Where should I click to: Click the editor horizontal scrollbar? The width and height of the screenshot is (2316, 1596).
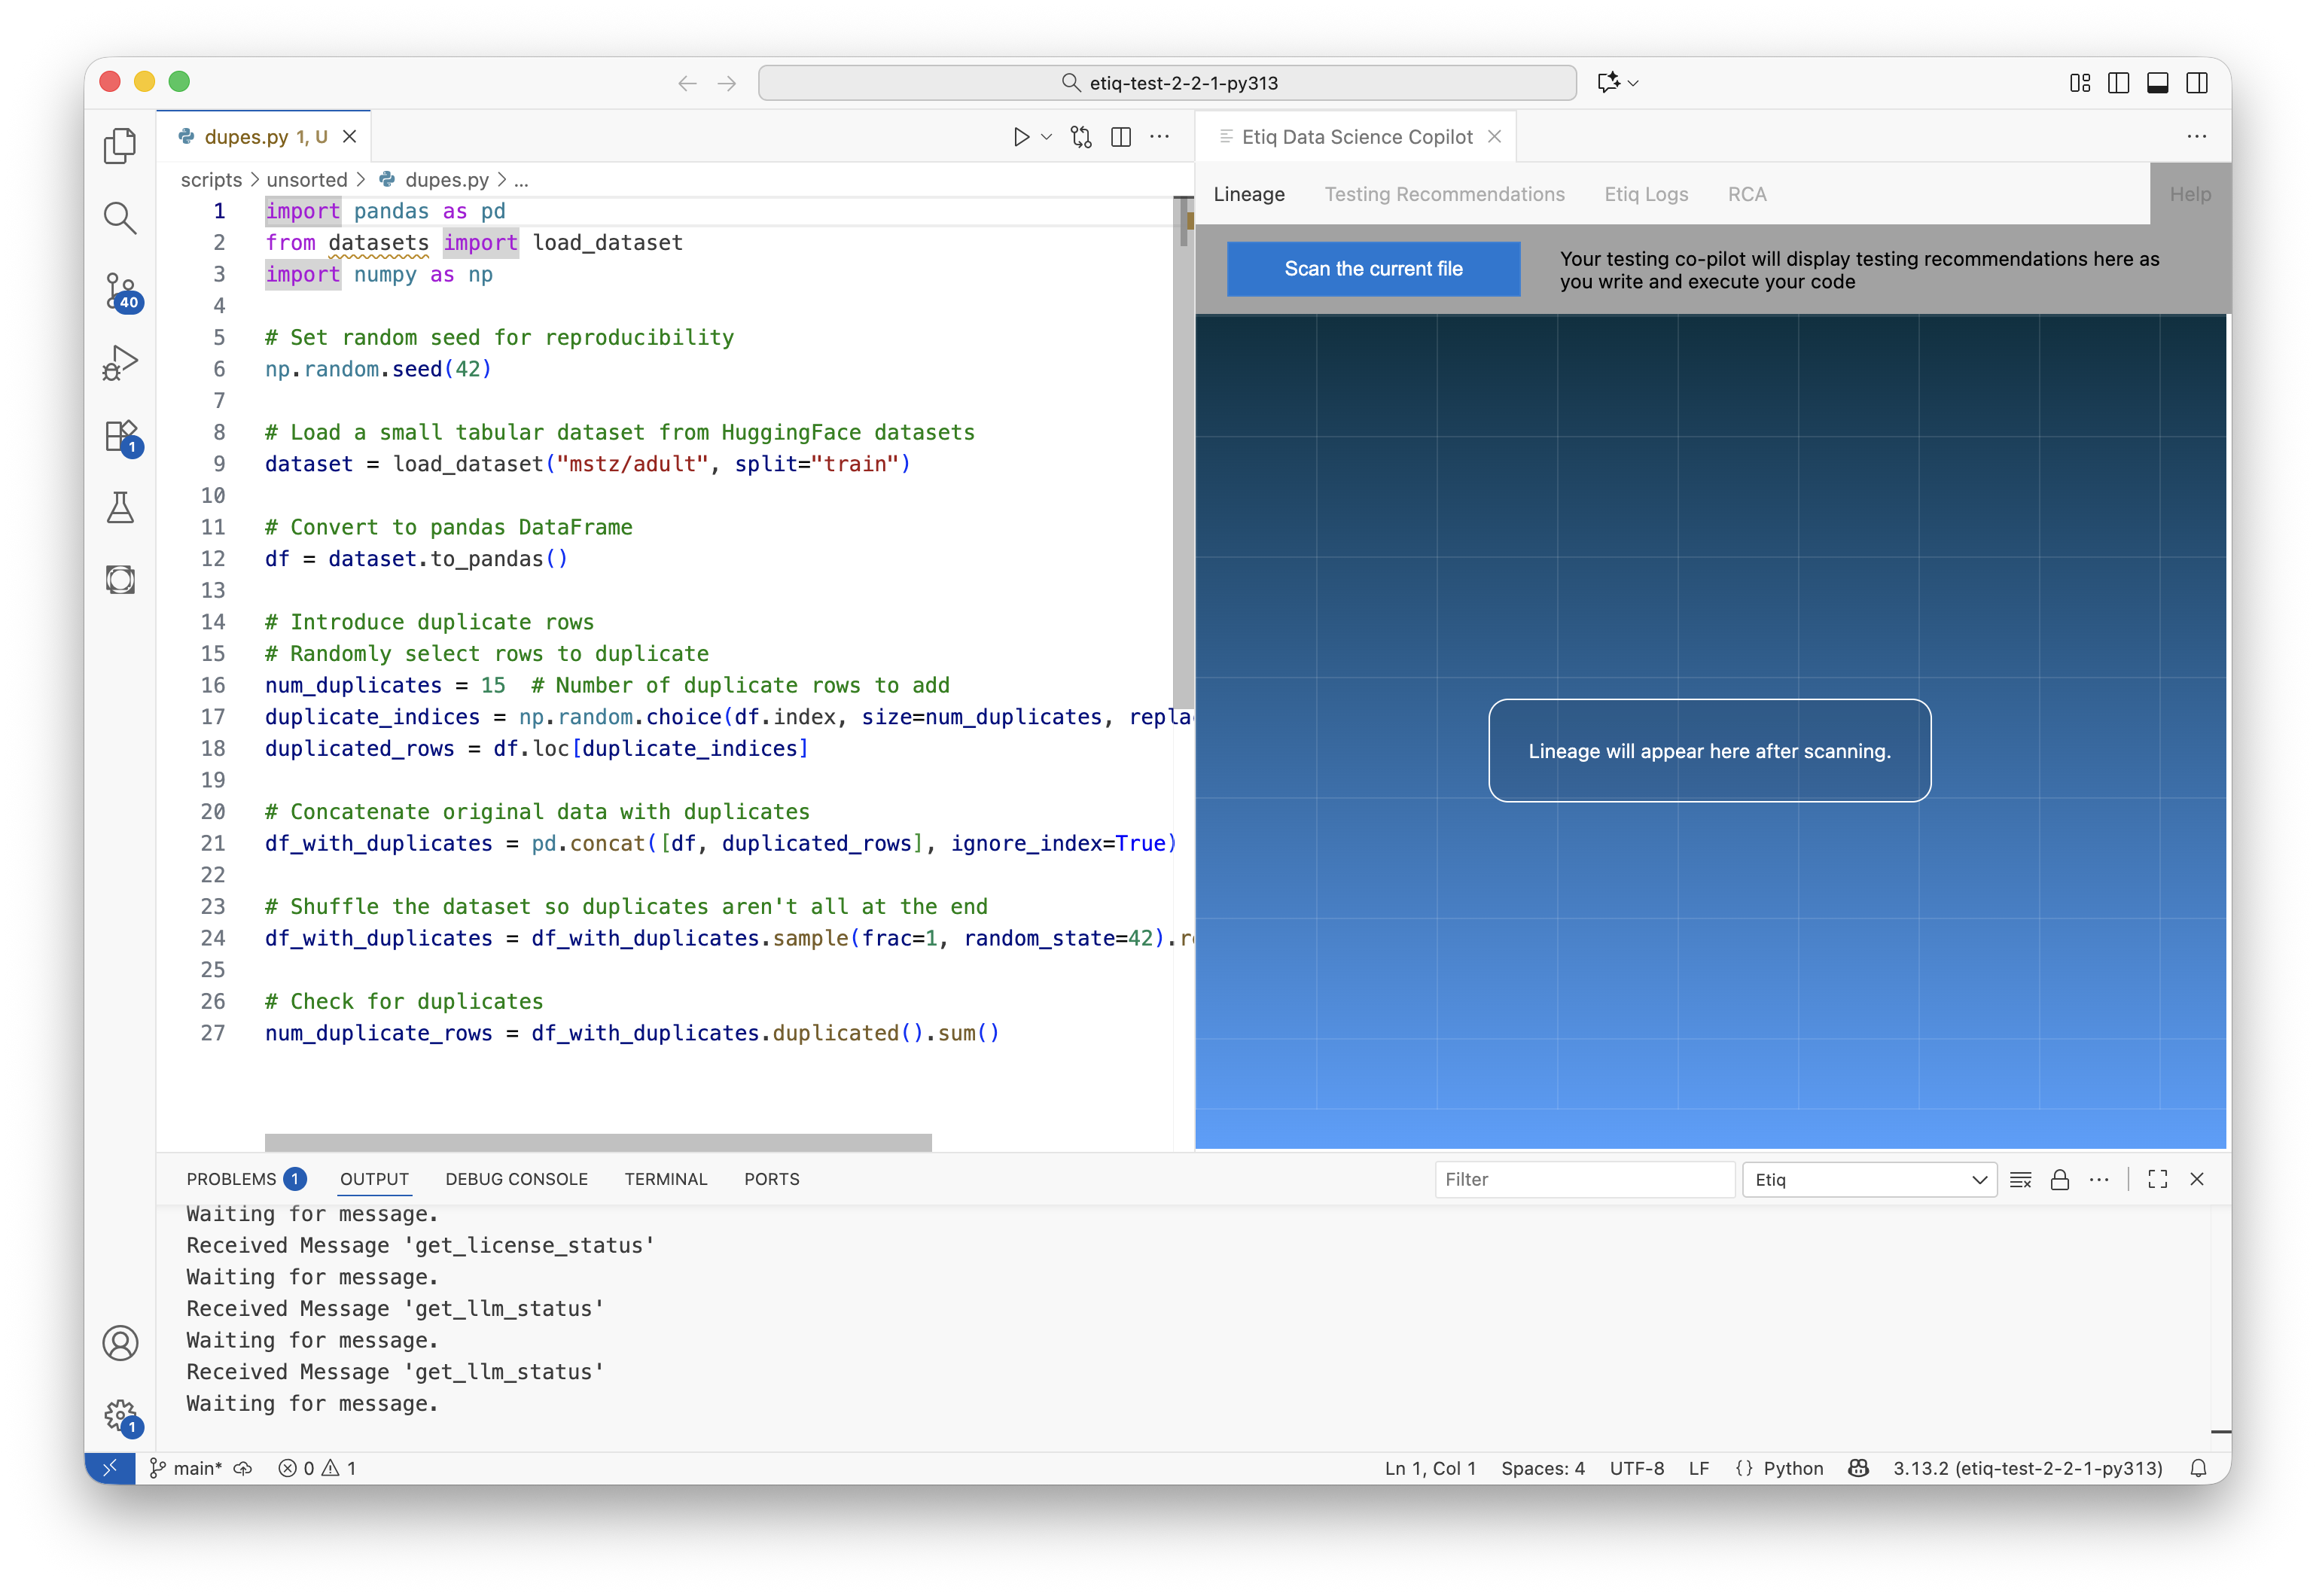pyautogui.click(x=598, y=1142)
